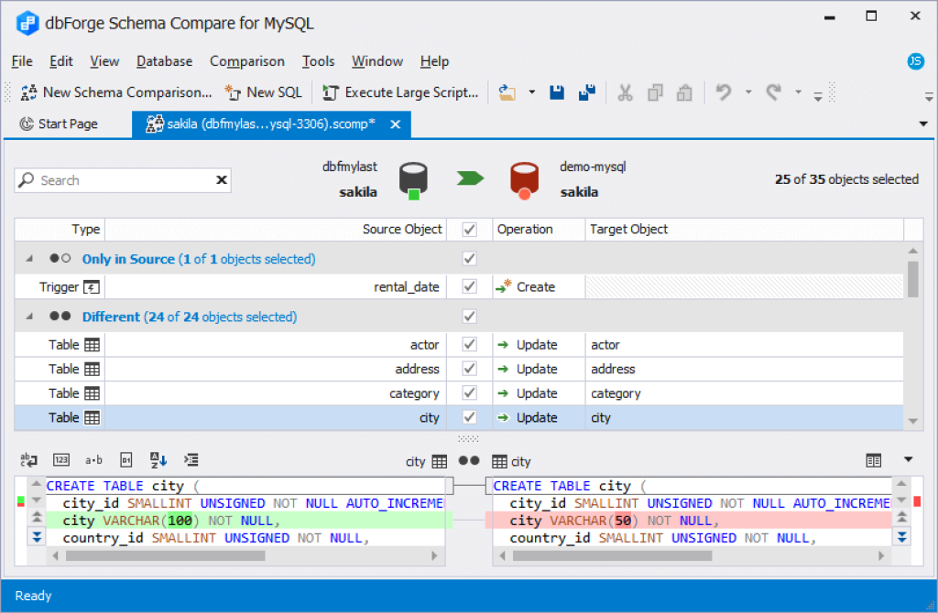Open dropdown arrow next to Open icon
Viewport: 938px width, 613px height.
click(532, 92)
